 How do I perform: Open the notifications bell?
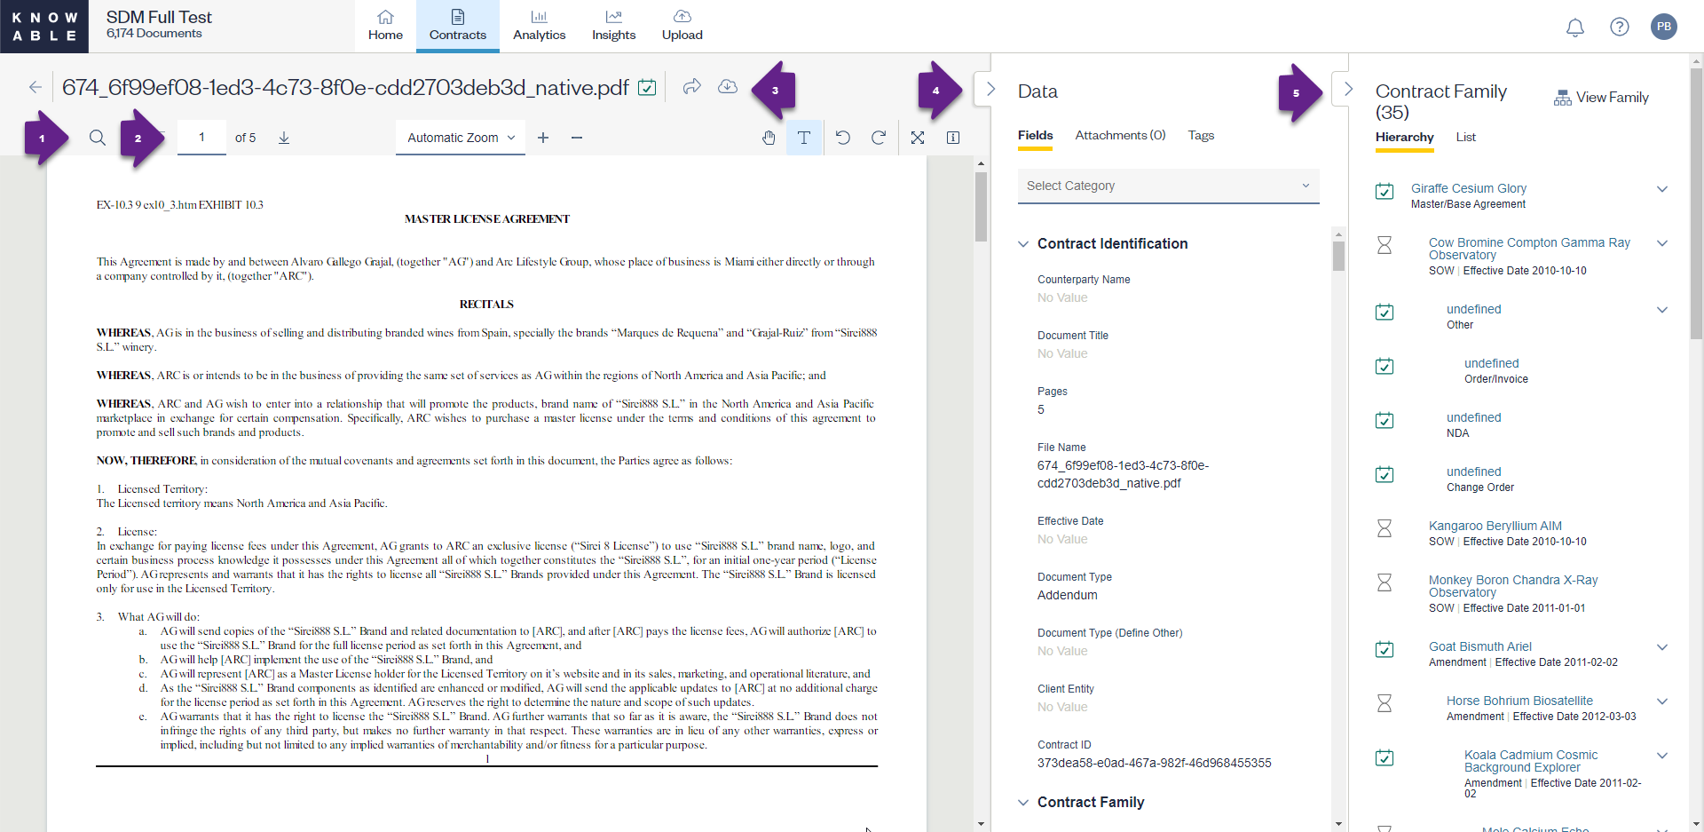tap(1575, 27)
